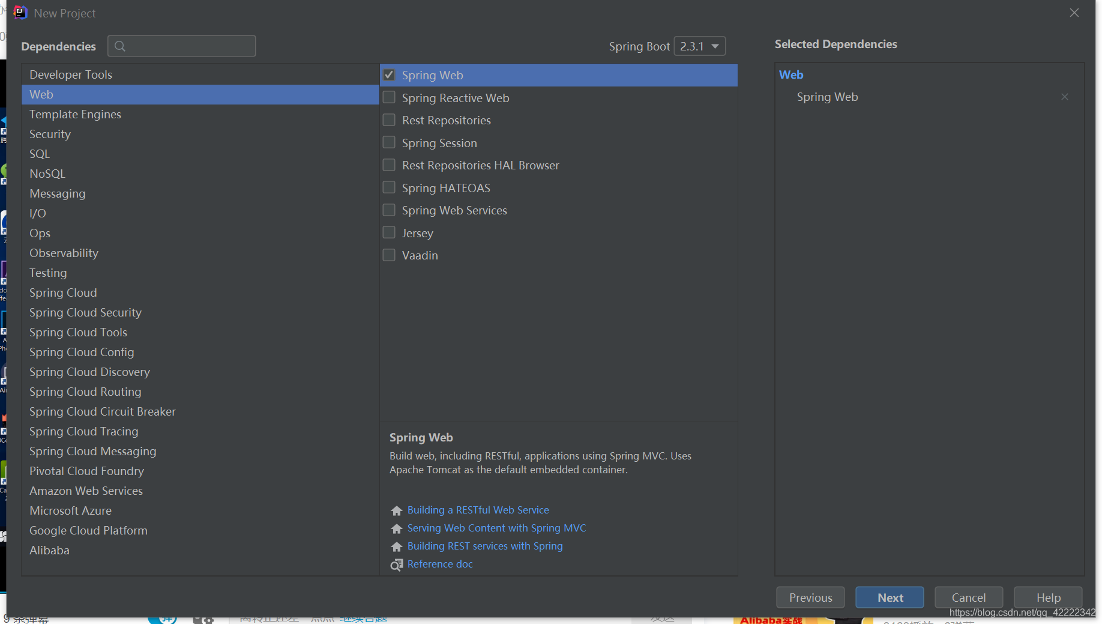Choose the Ops category

click(x=200, y=233)
